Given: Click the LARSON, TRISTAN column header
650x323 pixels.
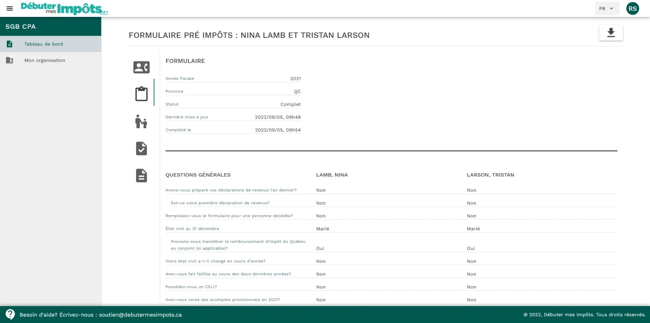Looking at the screenshot, I should pos(490,175).
